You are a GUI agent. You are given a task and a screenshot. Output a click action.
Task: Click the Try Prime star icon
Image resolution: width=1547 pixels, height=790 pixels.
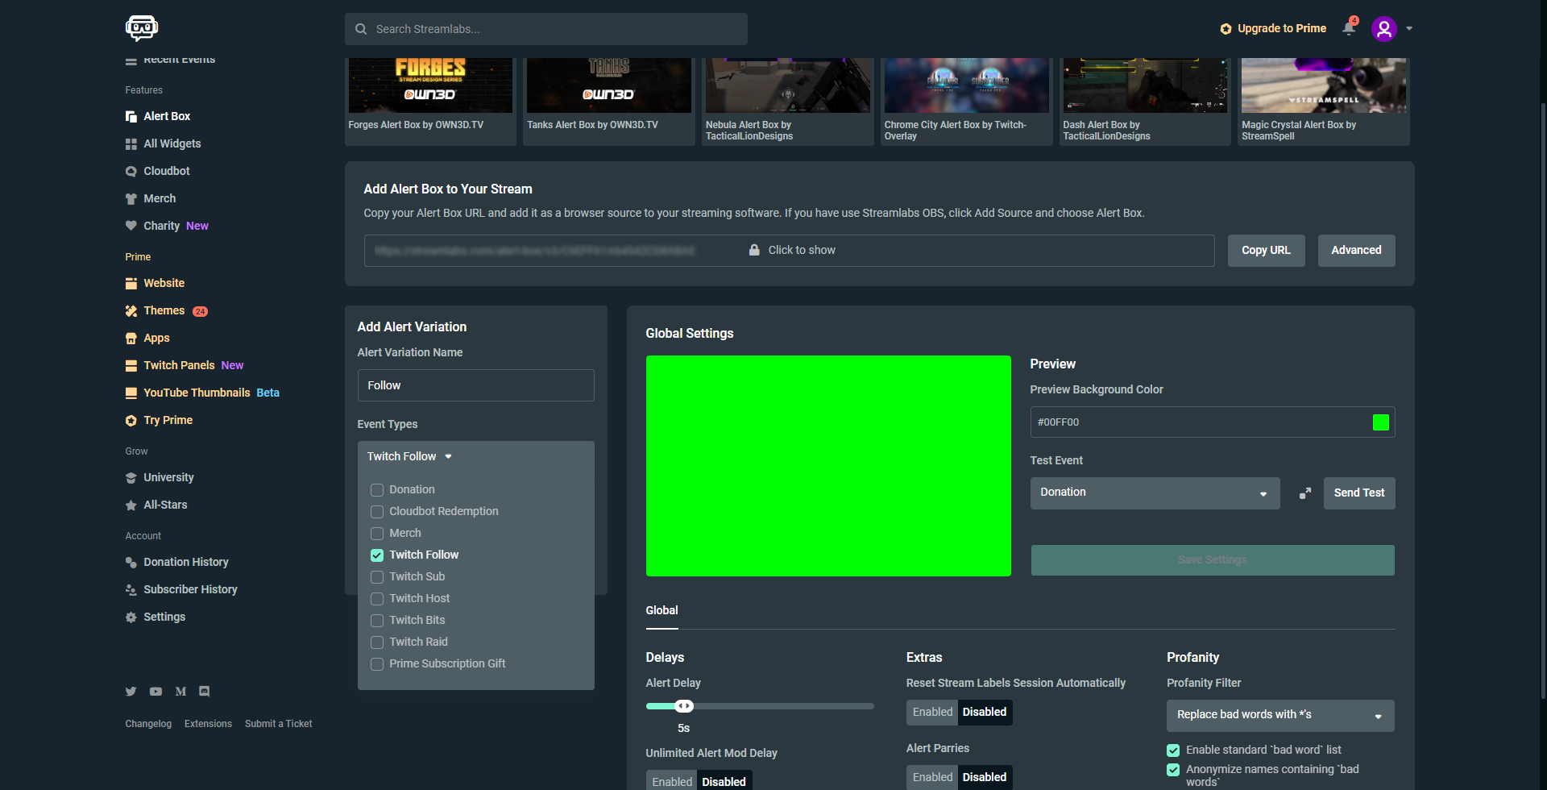(131, 421)
